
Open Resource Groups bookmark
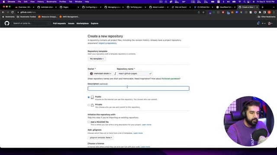(47, 17)
